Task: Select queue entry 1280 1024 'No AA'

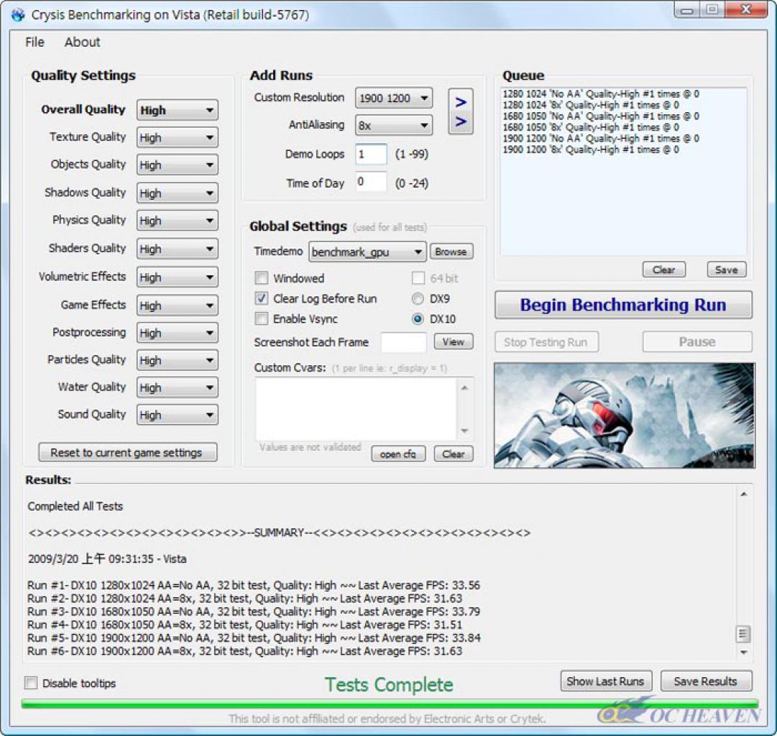Action: coord(601,93)
